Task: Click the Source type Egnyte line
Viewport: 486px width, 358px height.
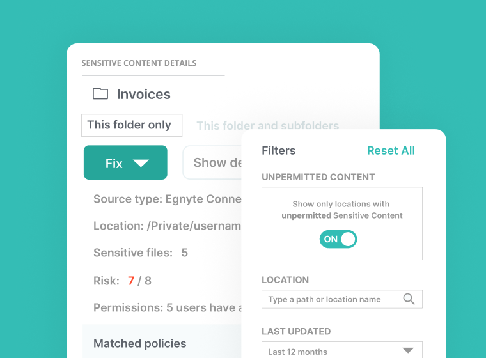Action: 168,199
